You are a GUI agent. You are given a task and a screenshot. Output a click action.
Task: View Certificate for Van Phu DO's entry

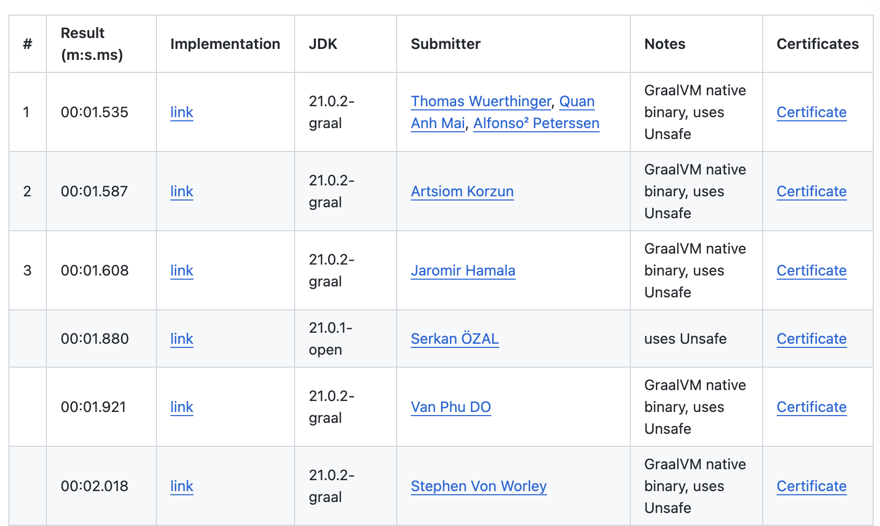811,407
